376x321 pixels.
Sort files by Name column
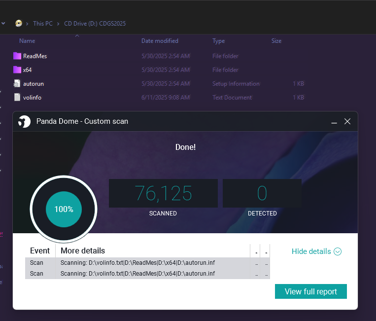pos(27,41)
